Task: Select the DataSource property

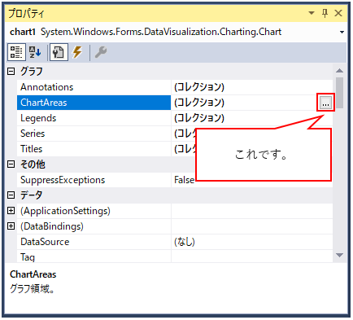Action: (94, 242)
